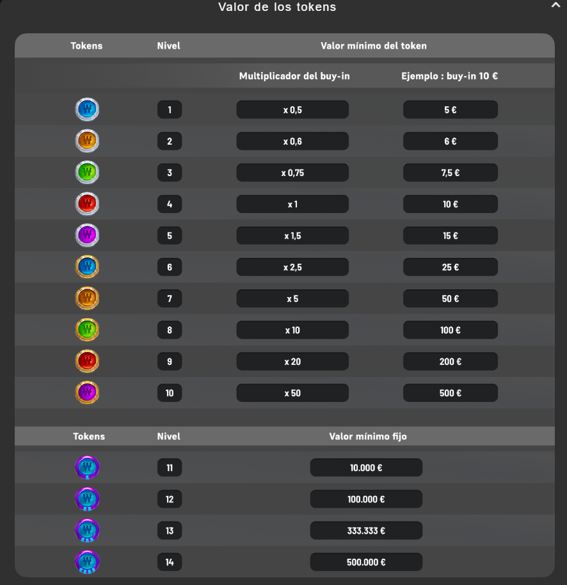This screenshot has width=567, height=585.
Task: Select the red gold-rimmed level 9 token
Action: (x=87, y=361)
